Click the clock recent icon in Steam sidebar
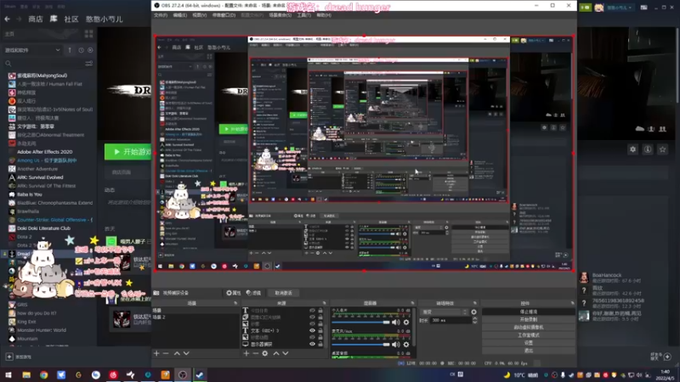 (x=81, y=50)
